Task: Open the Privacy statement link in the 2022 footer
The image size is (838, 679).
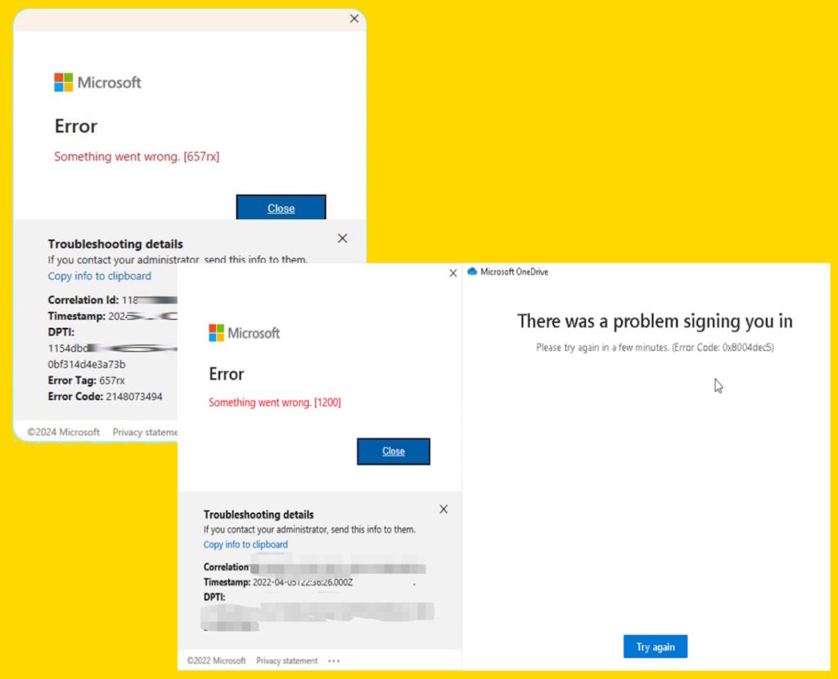Action: (286, 660)
